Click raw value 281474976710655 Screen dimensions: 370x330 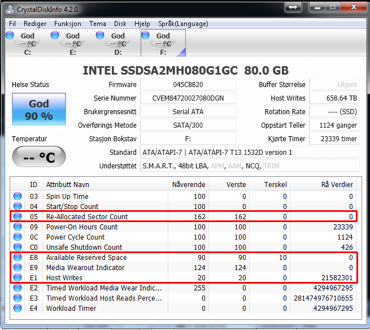pyautogui.click(x=323, y=298)
